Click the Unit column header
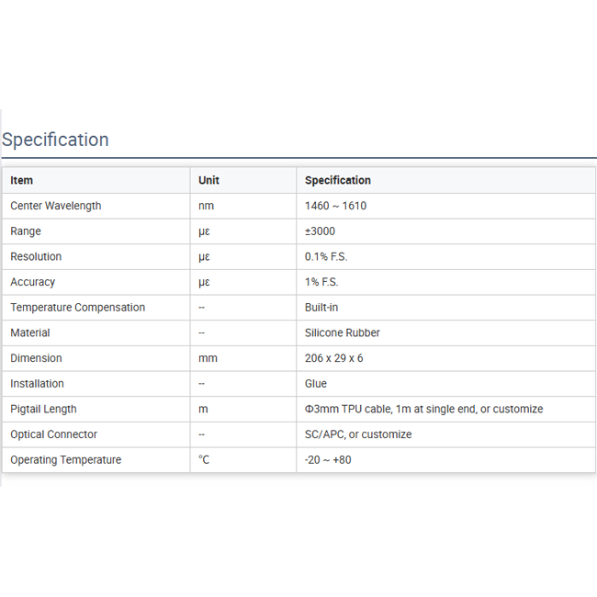The image size is (597, 597). (208, 180)
